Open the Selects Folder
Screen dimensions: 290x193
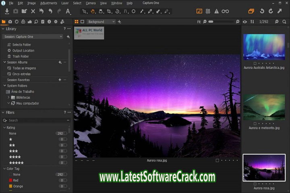click(x=22, y=45)
